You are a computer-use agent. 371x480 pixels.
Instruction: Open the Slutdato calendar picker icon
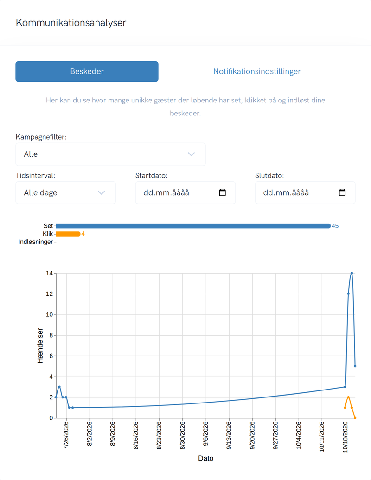[342, 192]
